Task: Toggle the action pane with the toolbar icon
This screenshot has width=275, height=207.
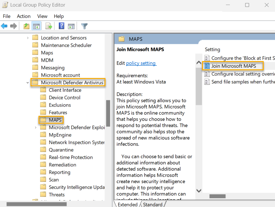Action: (72, 26)
